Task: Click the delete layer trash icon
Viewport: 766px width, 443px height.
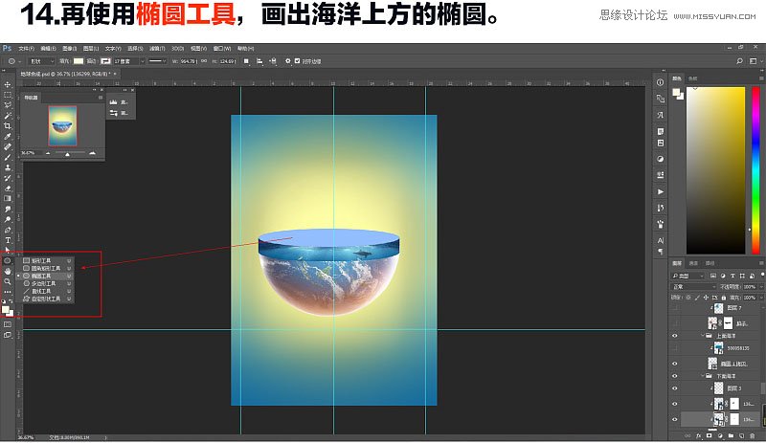Action: 753,435
